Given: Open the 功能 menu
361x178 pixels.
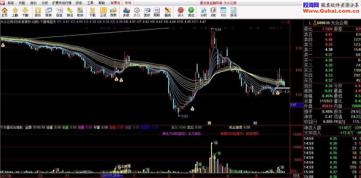Looking at the screenshot, I should tap(22, 3).
